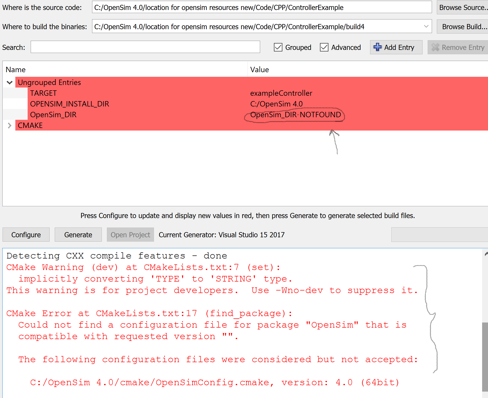
Task: Click the progress bar next to the generator label
Action: (439, 234)
